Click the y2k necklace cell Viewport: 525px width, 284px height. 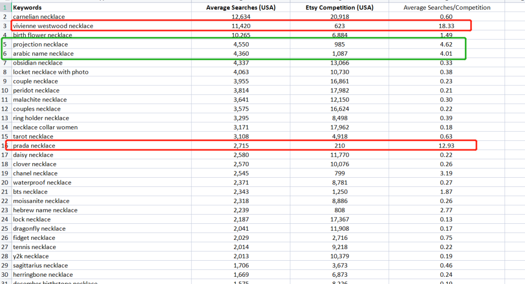point(102,256)
